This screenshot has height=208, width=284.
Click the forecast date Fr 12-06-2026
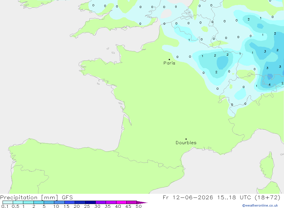click(x=188, y=198)
